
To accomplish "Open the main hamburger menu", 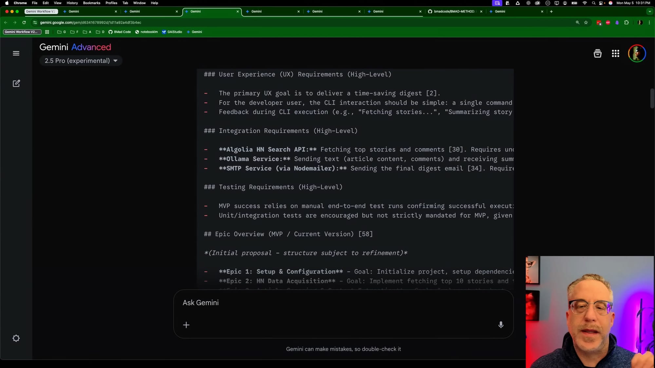I will 16,53.
